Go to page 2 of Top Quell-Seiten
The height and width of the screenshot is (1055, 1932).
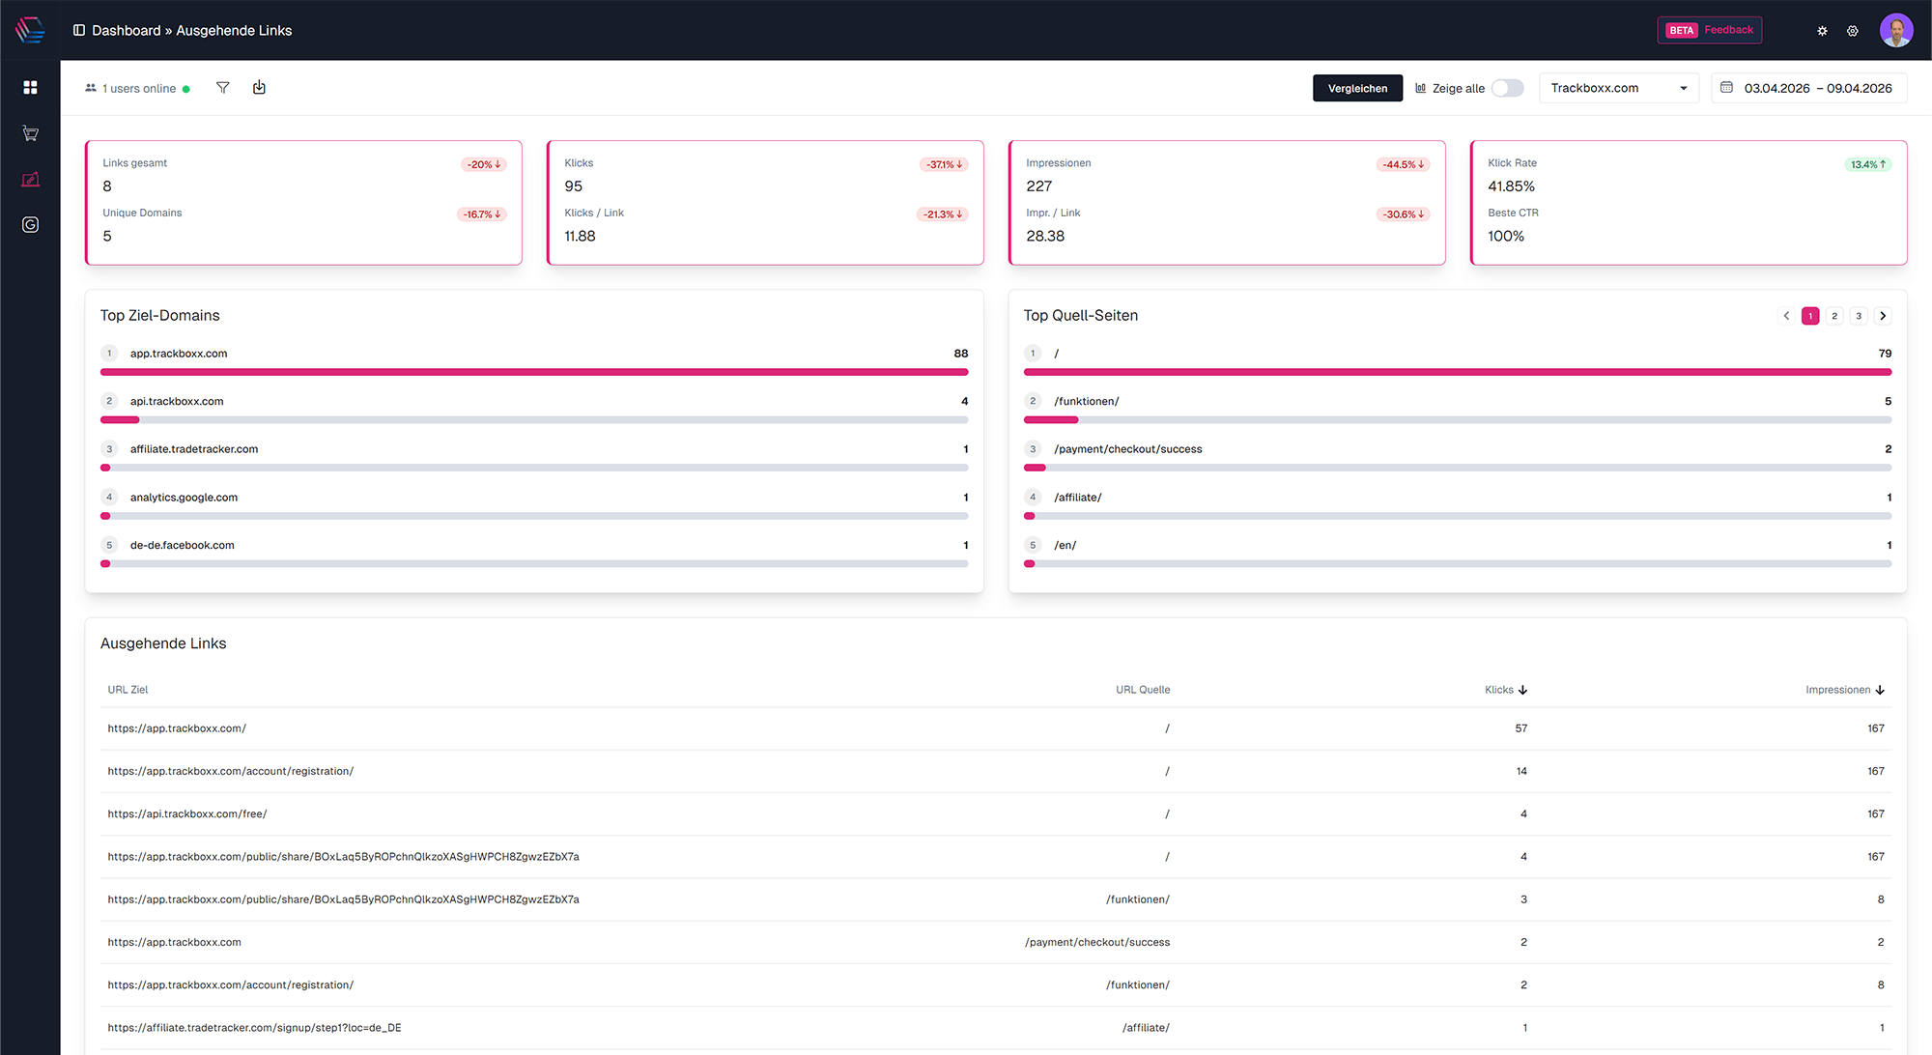1834,316
